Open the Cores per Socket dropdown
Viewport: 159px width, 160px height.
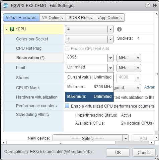pyautogui.click(x=89, y=39)
